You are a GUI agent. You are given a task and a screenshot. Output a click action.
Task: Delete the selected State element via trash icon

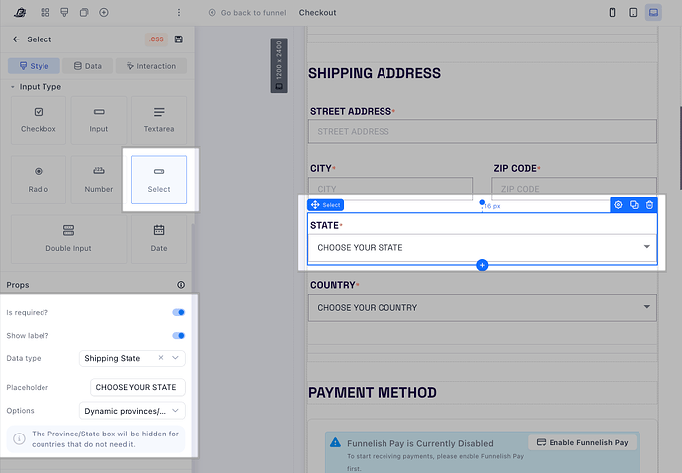coord(649,205)
